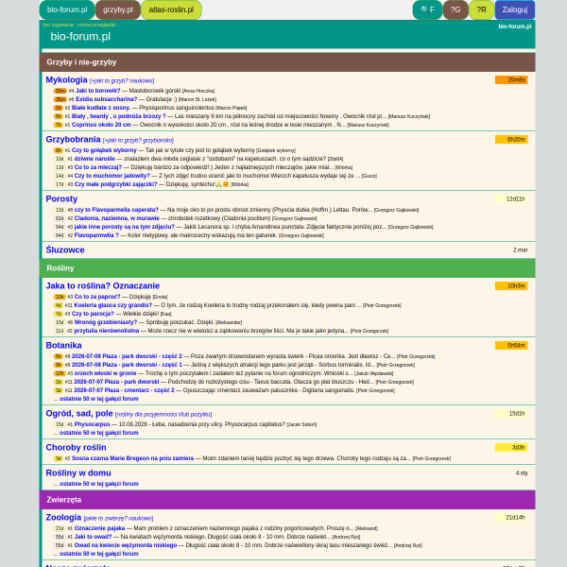
Task: Open thread Czy małe podgrzybki zajączki?
Action: point(115,184)
